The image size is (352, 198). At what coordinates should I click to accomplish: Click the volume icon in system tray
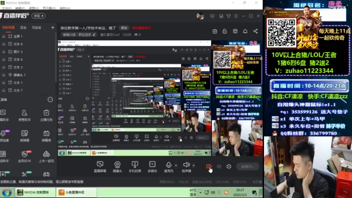click(213, 192)
